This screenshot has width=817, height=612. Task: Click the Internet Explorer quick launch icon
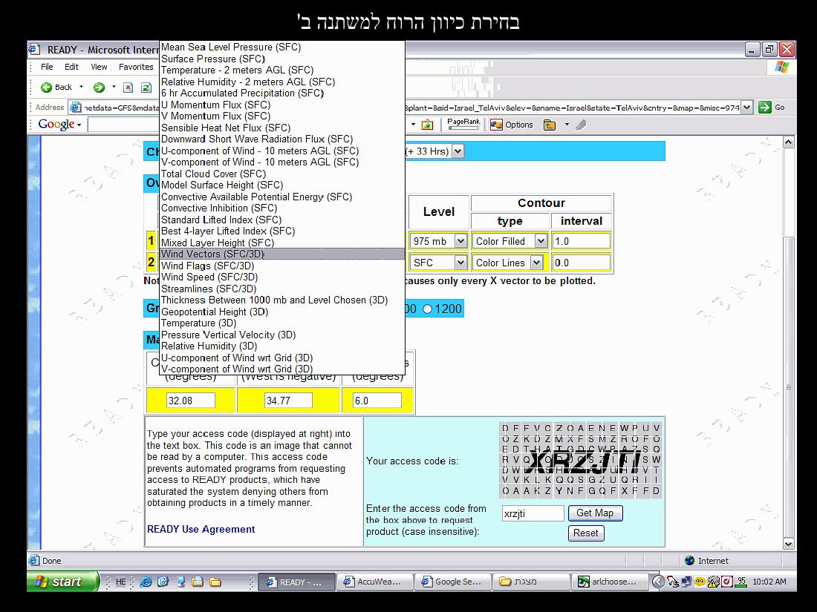[x=146, y=582]
